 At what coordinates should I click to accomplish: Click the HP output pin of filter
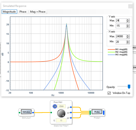point(71,113)
